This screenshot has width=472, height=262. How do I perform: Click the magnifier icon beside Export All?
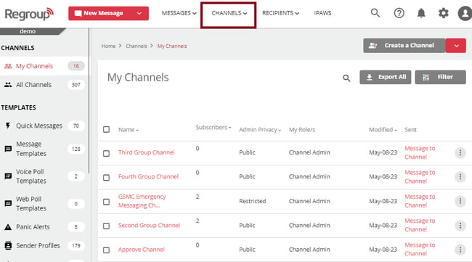(346, 78)
